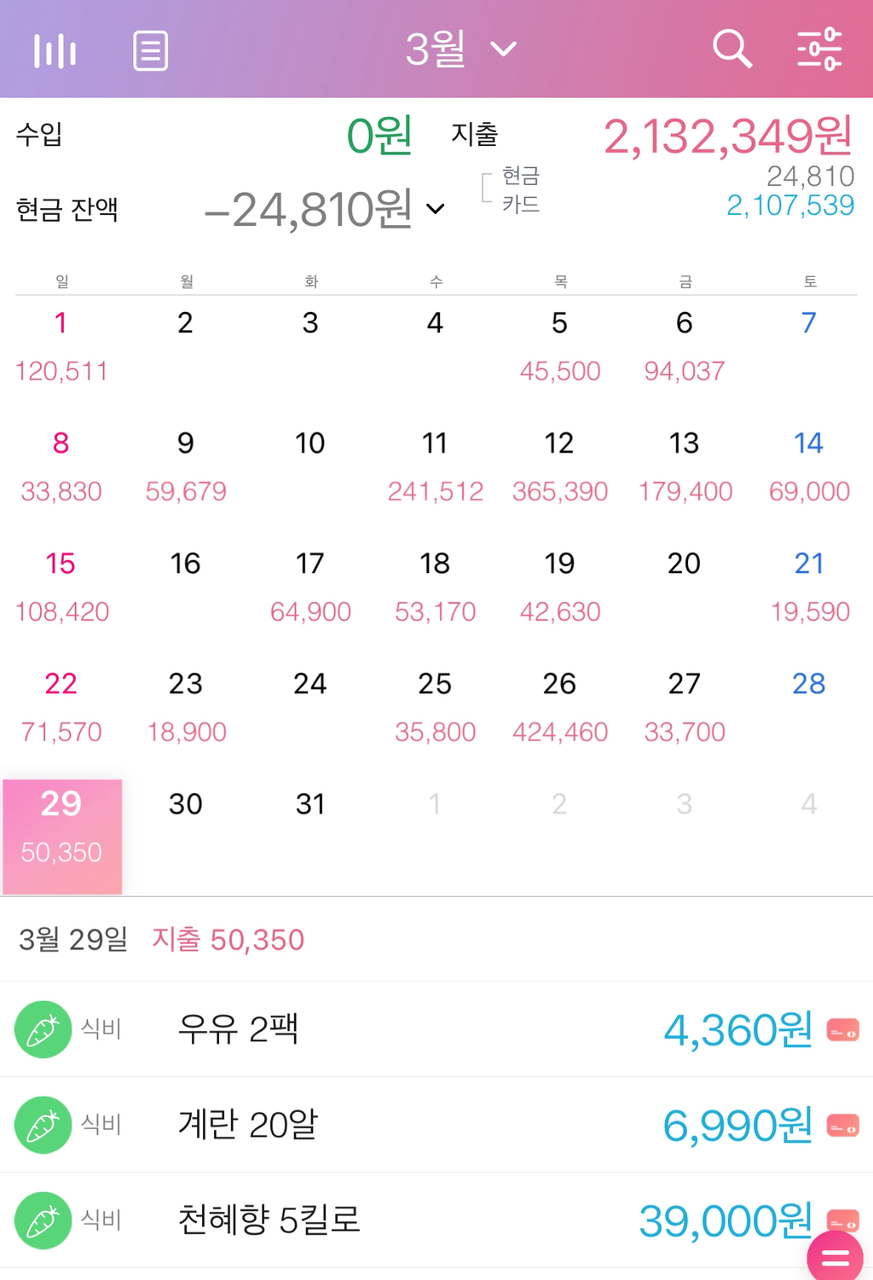Open the 우유 2팩 expense entry
The width and height of the screenshot is (873, 1280).
click(238, 1029)
